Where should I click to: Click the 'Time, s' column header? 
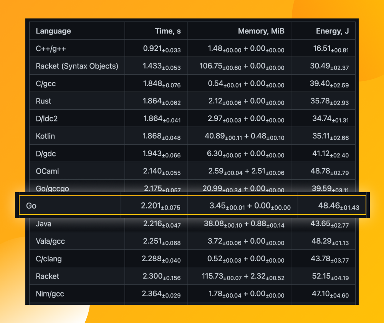[x=168, y=31]
